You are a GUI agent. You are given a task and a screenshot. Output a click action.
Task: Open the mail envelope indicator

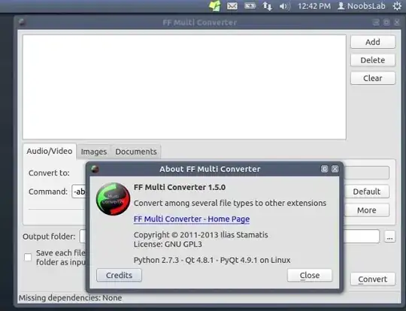[232, 6]
